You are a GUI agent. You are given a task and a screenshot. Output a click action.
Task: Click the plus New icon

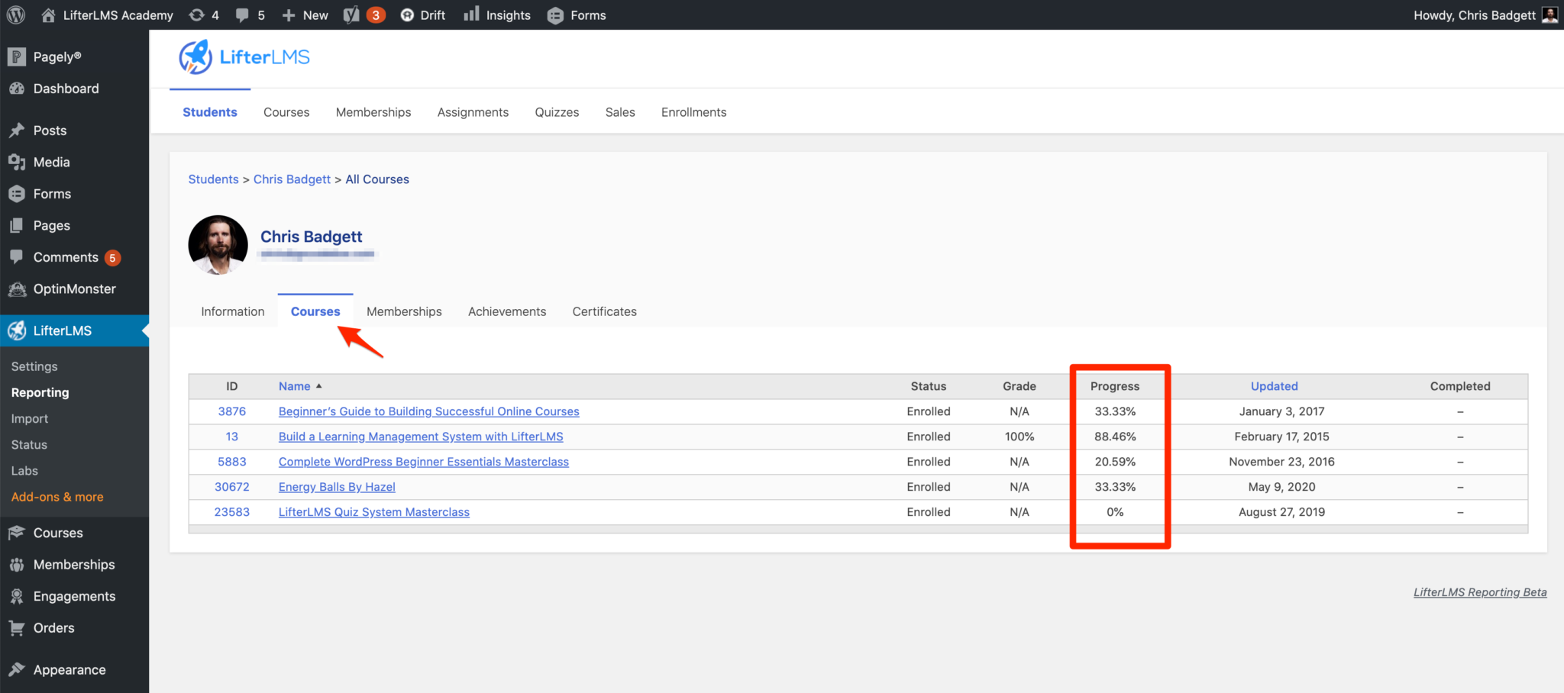tap(289, 15)
